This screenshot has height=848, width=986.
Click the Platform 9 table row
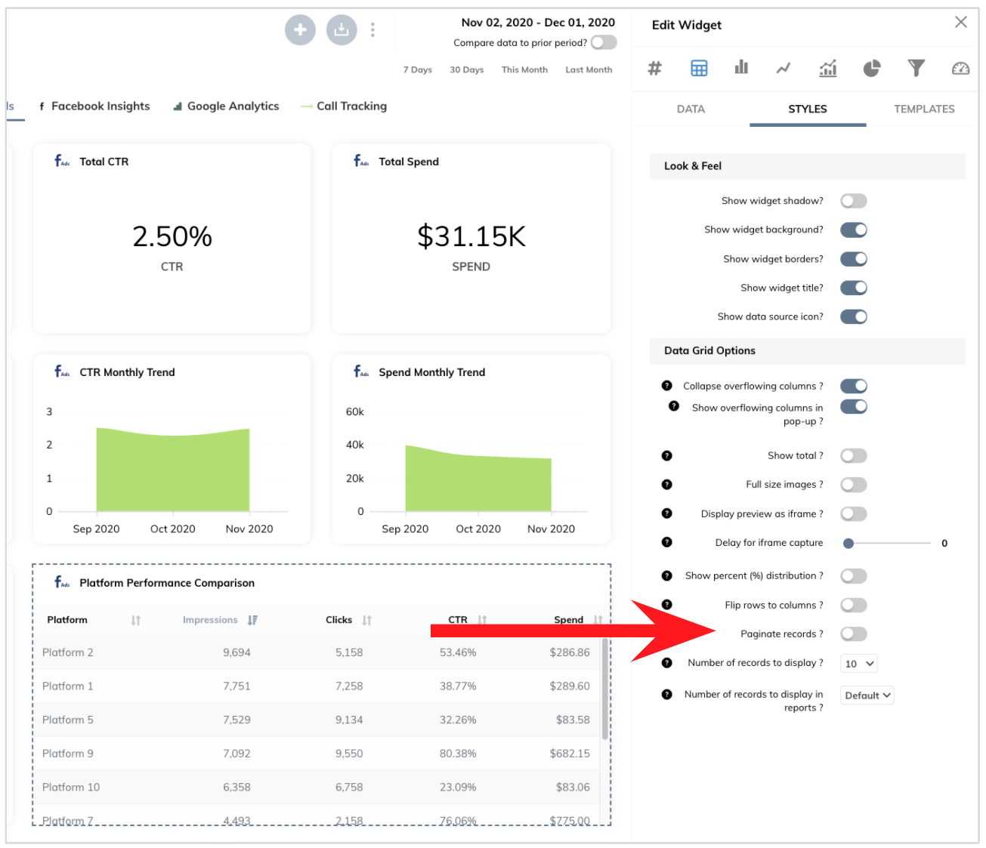click(317, 754)
